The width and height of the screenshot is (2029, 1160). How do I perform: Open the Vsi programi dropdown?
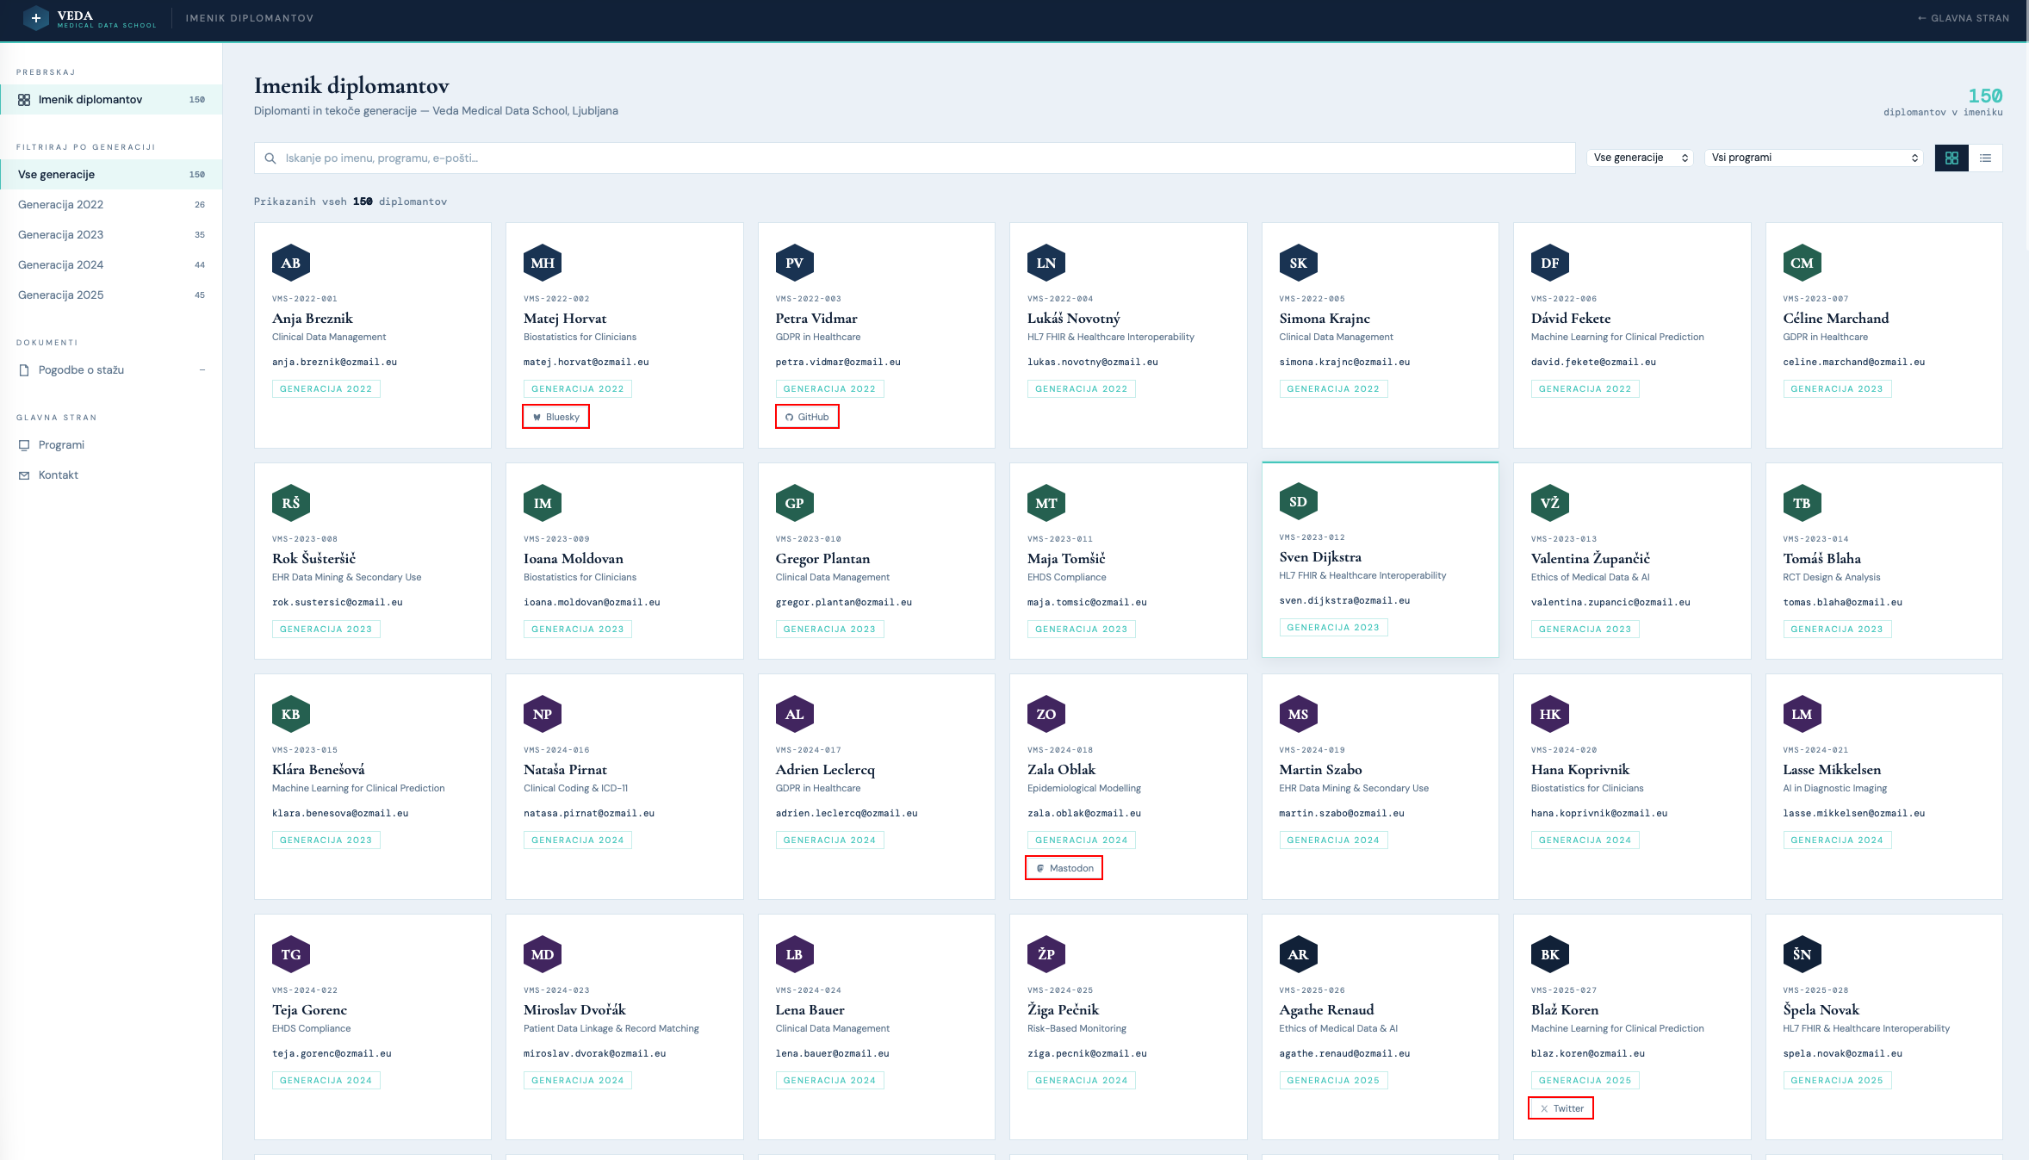[1814, 158]
